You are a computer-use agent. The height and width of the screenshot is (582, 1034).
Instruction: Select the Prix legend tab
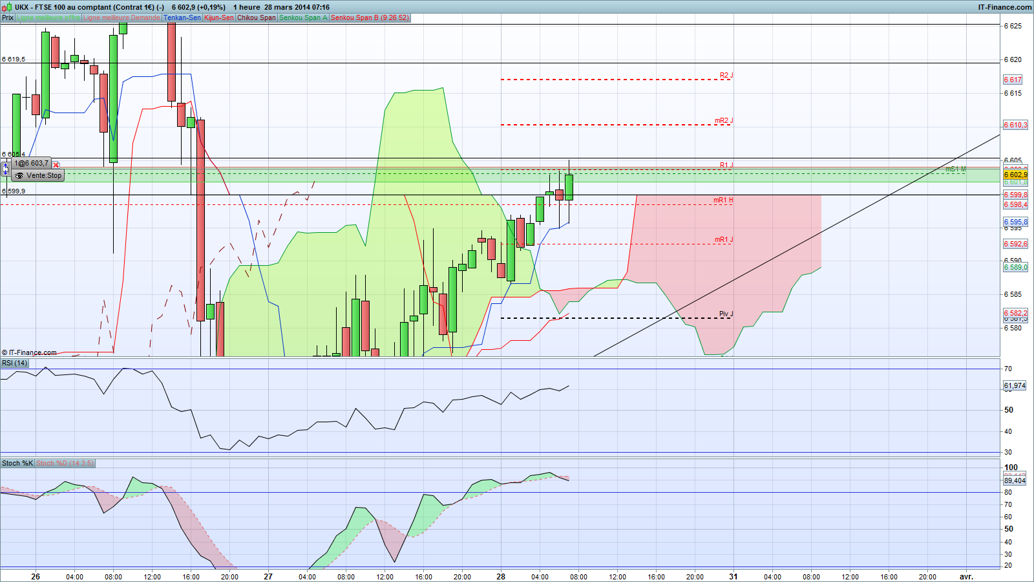point(8,17)
